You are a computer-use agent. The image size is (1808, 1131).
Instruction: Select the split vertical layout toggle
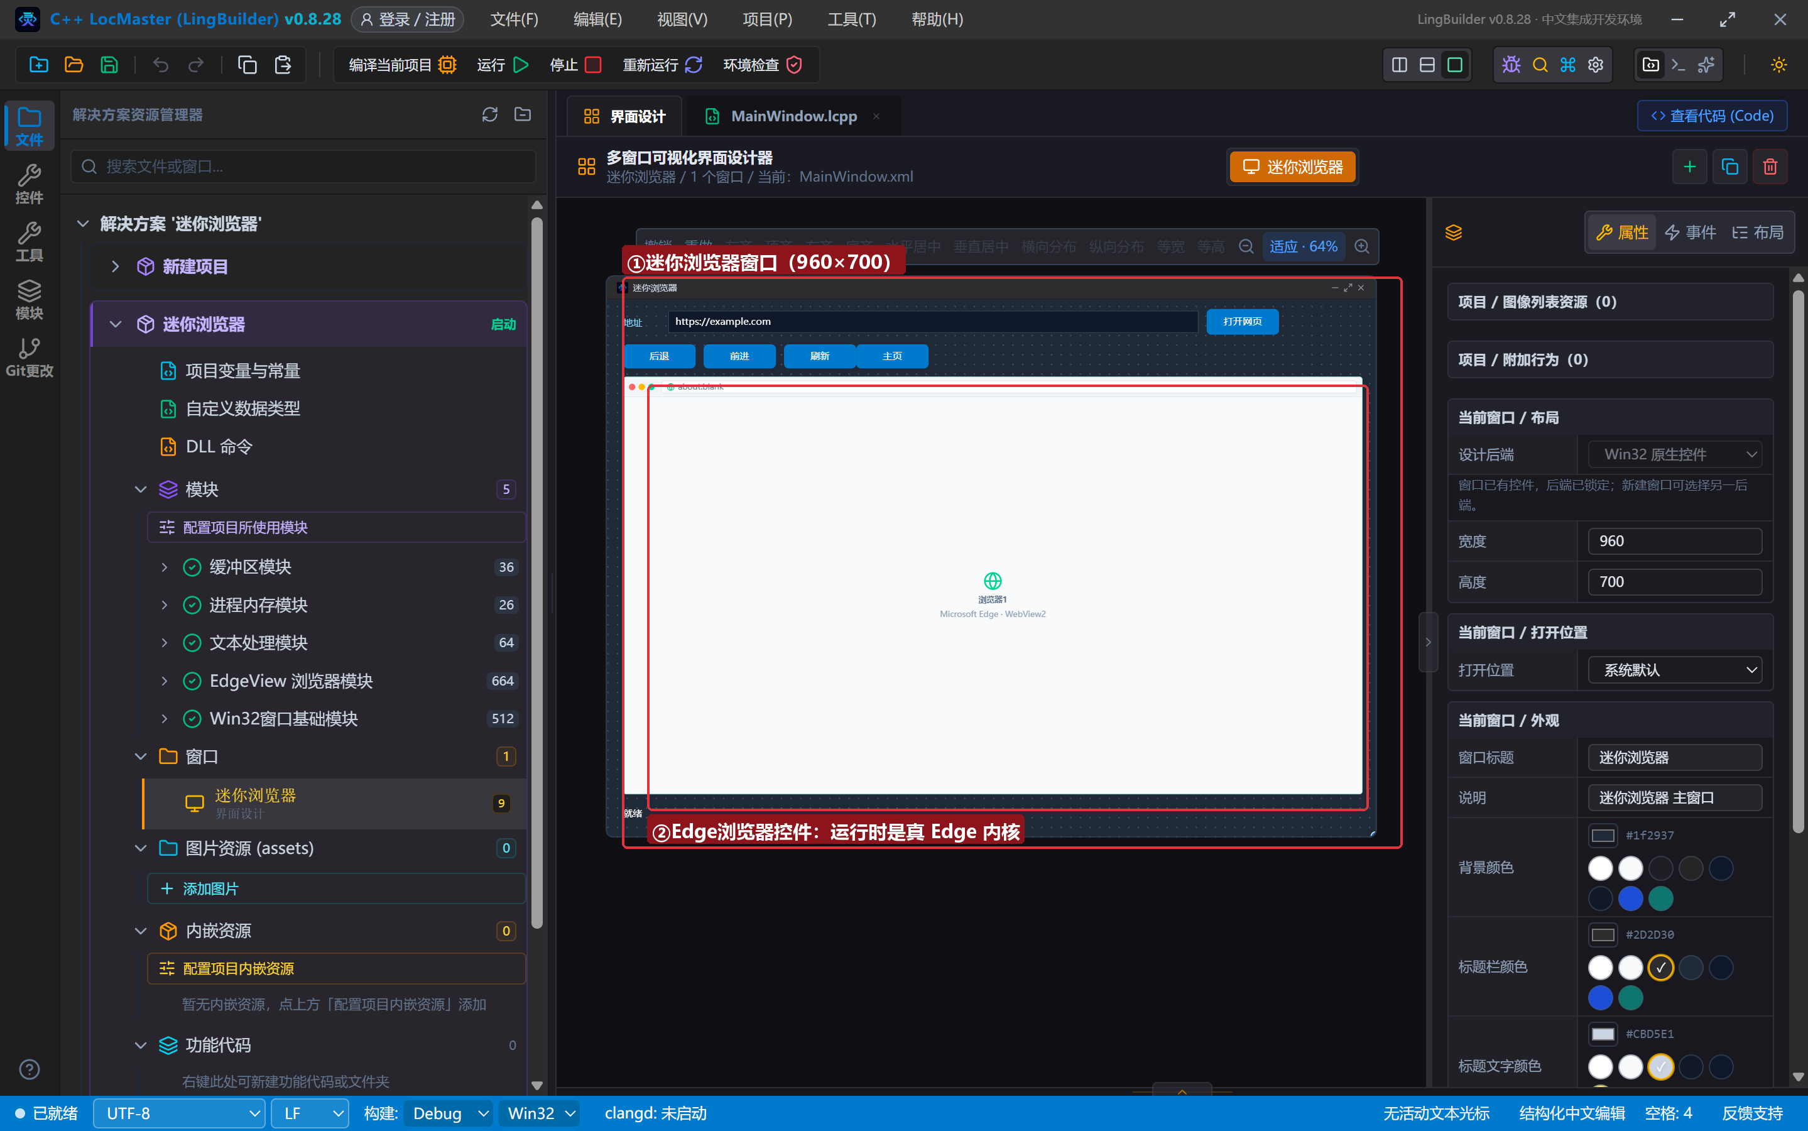pyautogui.click(x=1399, y=65)
